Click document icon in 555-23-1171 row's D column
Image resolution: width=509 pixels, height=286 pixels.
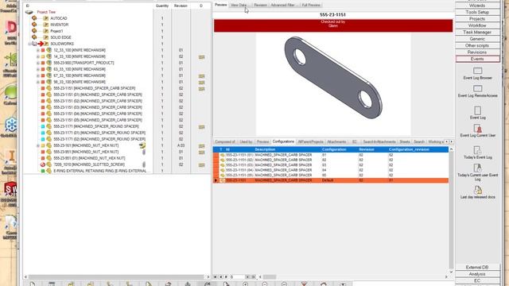tap(201, 127)
